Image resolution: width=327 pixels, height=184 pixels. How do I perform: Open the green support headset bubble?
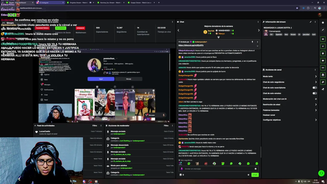click(321, 173)
